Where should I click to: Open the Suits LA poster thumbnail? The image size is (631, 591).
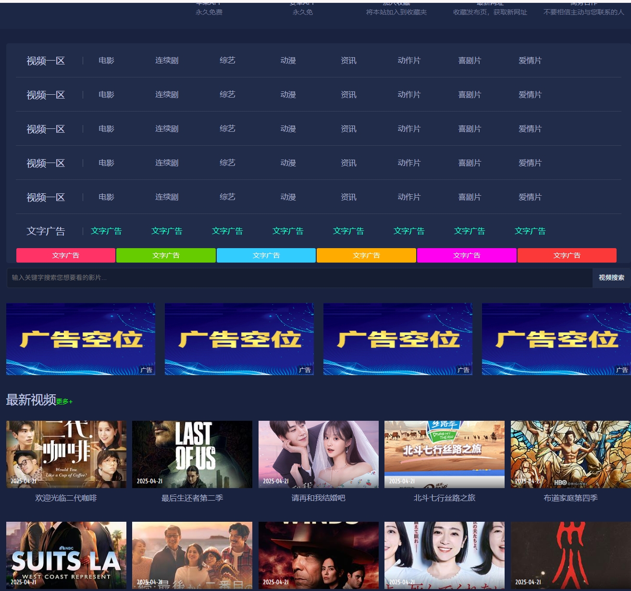tap(66, 555)
